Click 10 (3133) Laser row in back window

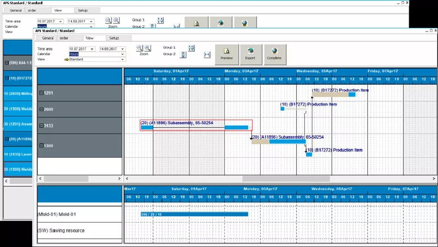click(18, 154)
